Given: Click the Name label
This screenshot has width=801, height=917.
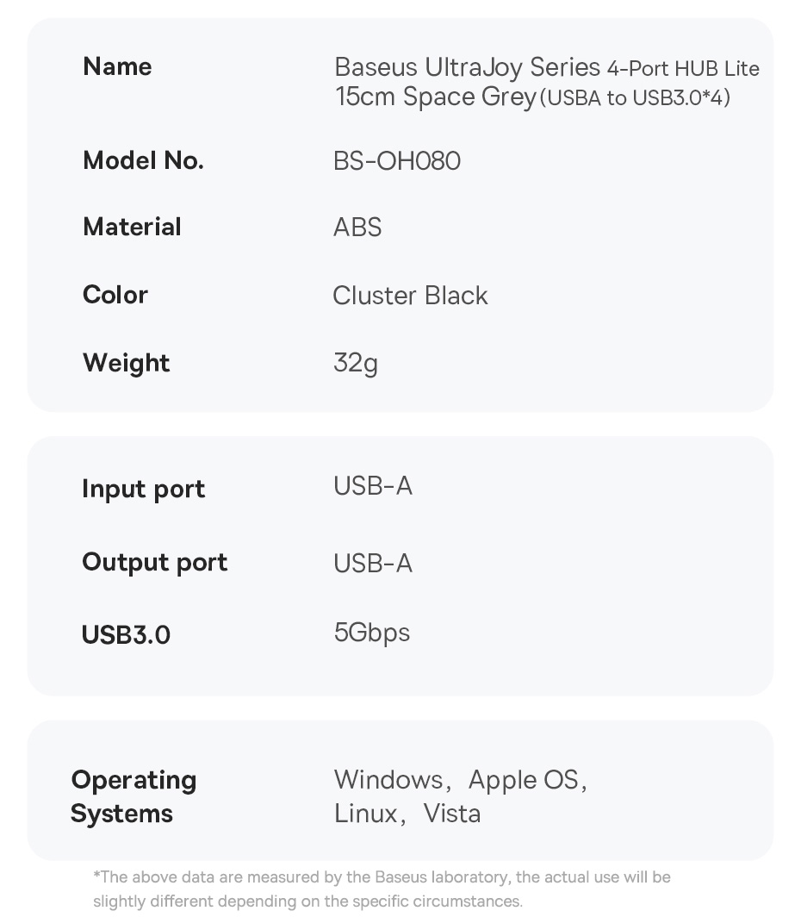Looking at the screenshot, I should point(117,66).
